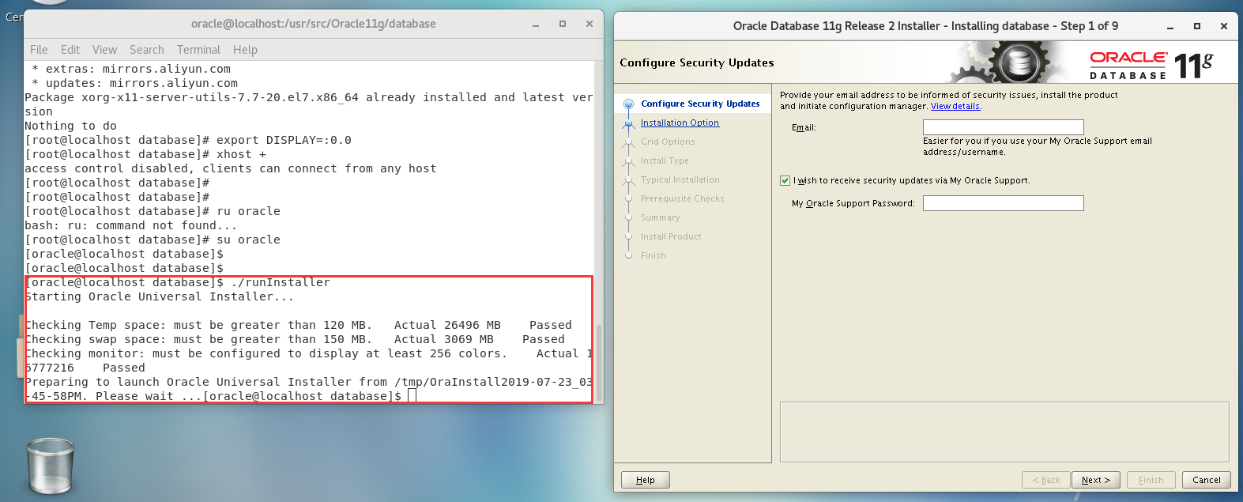Open the Search menu in terminal
This screenshot has width=1243, height=502.
click(x=147, y=50)
